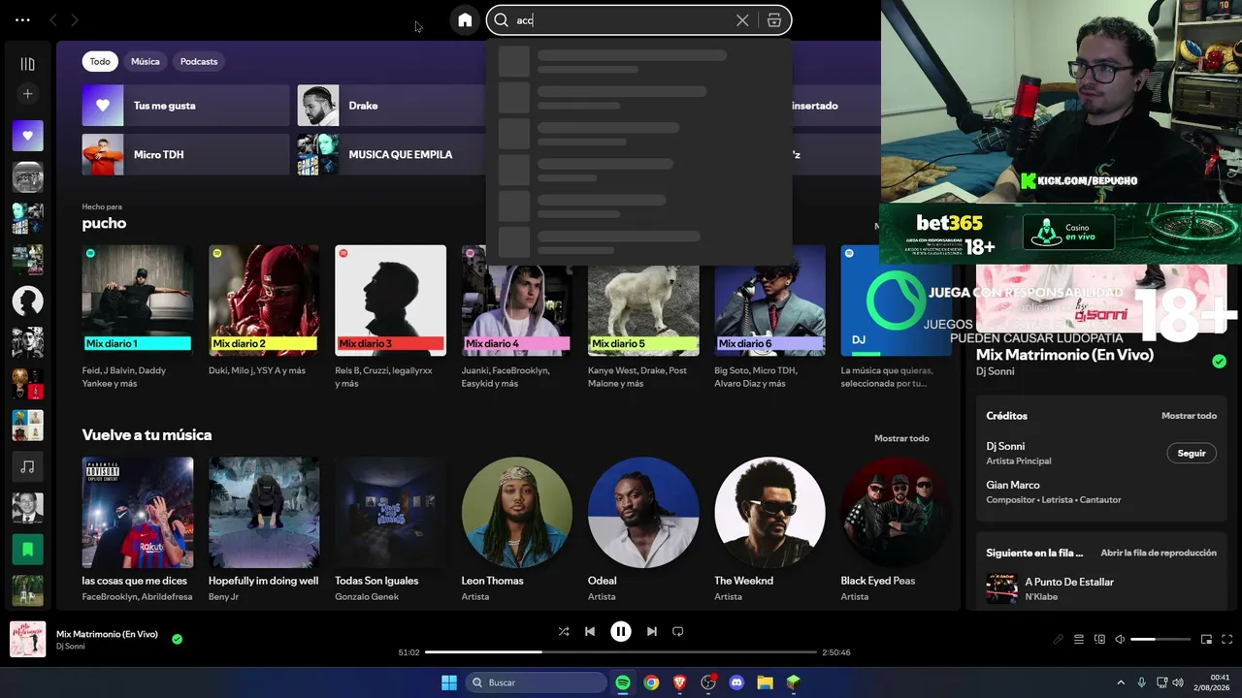Open Leon Thomas artist page

(517, 513)
